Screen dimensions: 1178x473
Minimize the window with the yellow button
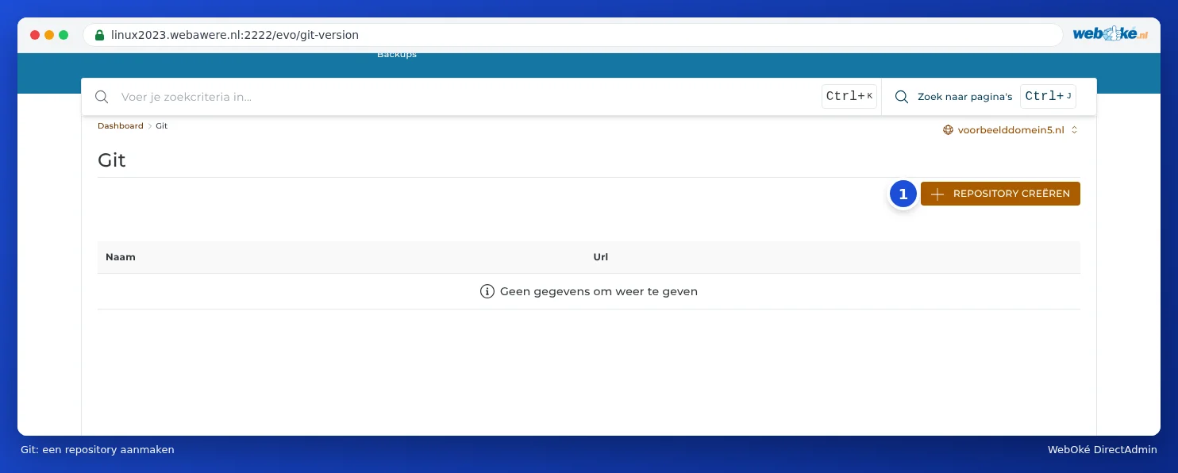pyautogui.click(x=49, y=35)
